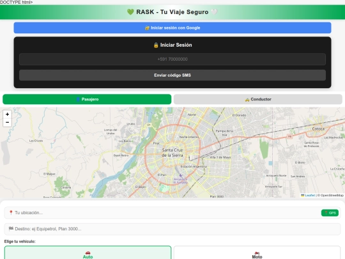Viewport: 345px width, 259px height.
Task: Click the white heart in the header
Action: coord(214,12)
